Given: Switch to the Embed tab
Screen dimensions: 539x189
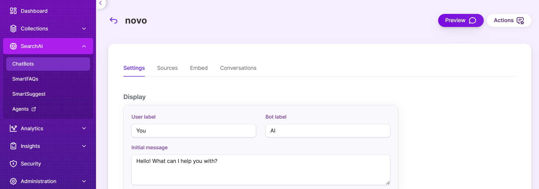Looking at the screenshot, I should click(x=199, y=68).
